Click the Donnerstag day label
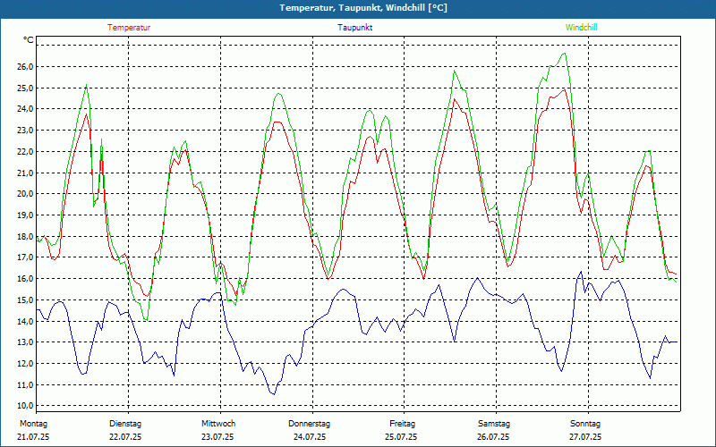Image resolution: width=716 pixels, height=447 pixels. pos(309,424)
